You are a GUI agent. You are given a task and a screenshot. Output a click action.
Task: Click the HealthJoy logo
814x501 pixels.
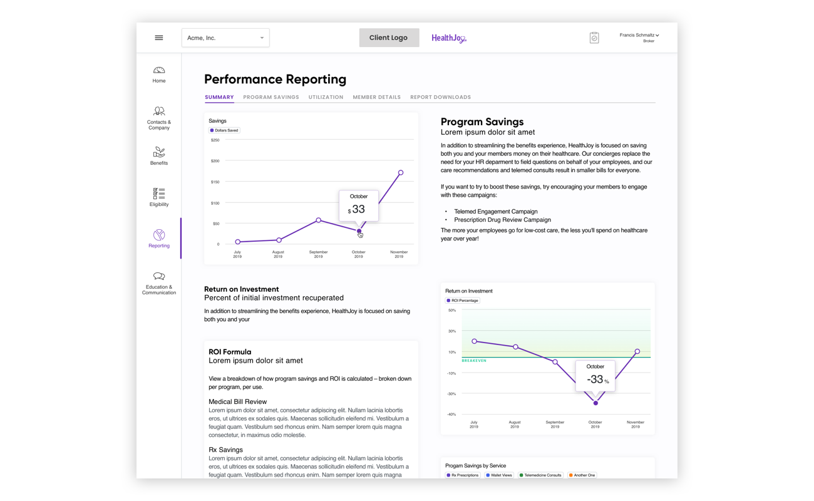tap(449, 38)
